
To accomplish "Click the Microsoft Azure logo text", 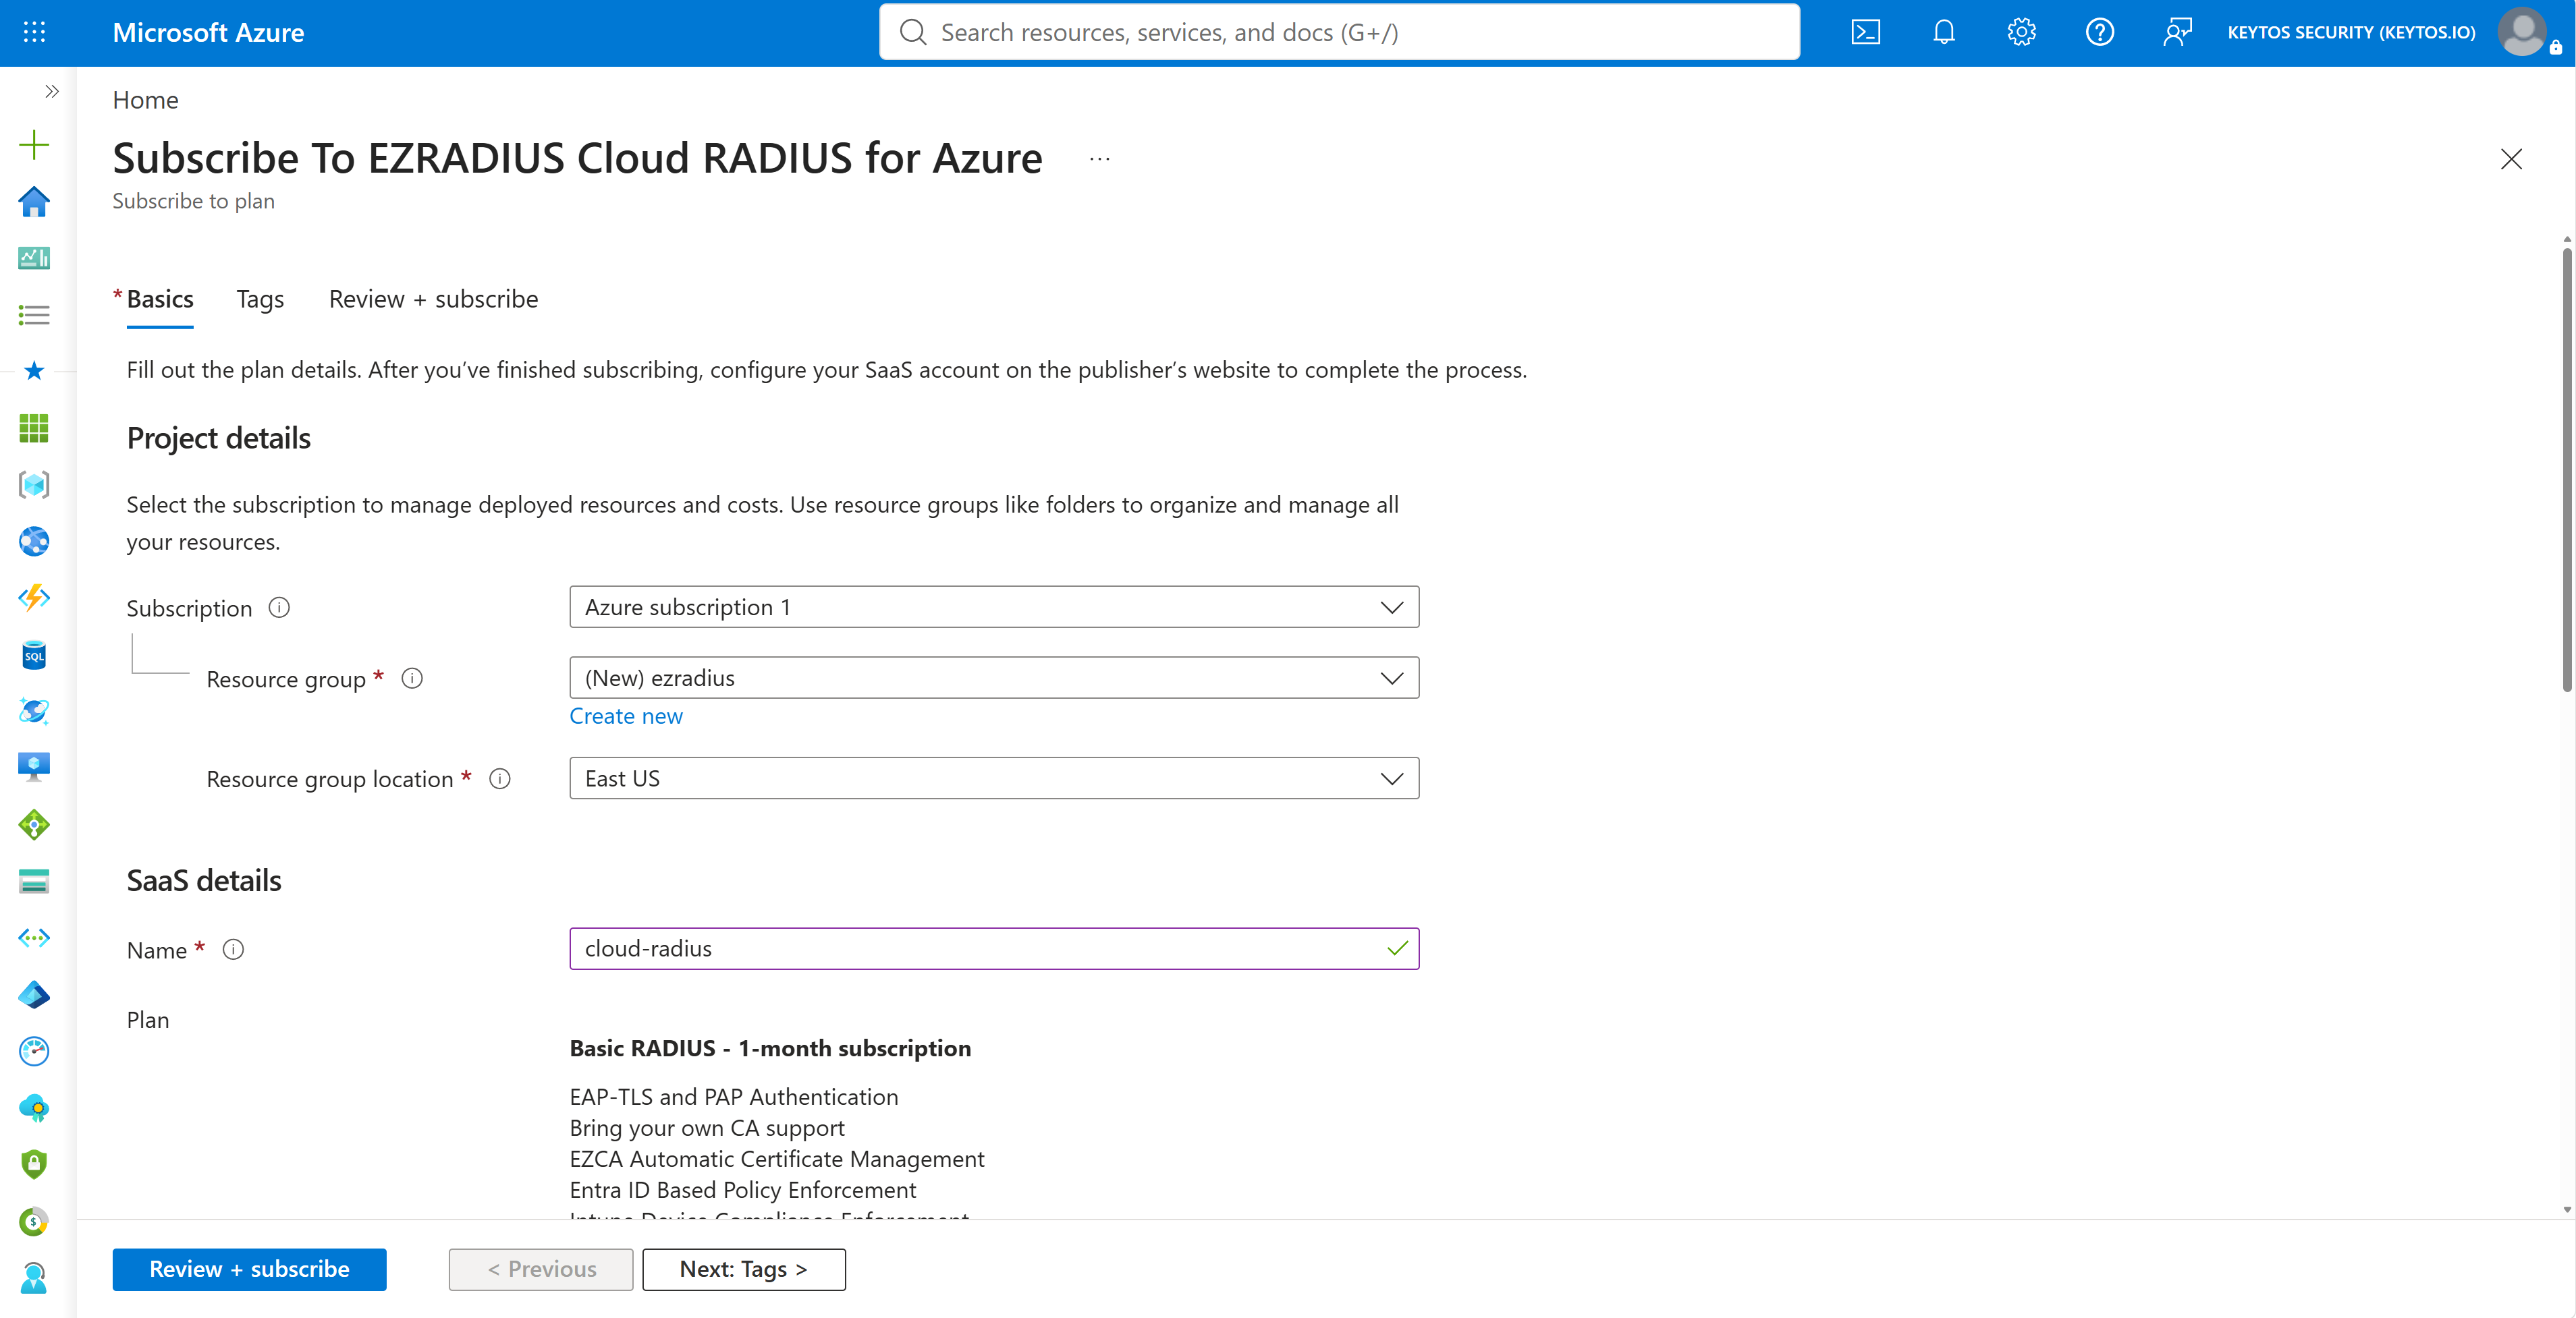I will coord(208,32).
